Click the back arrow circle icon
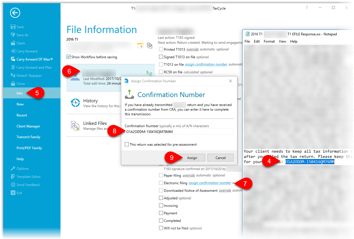Image resolution: width=354 pixels, height=239 pixels. 15,13
